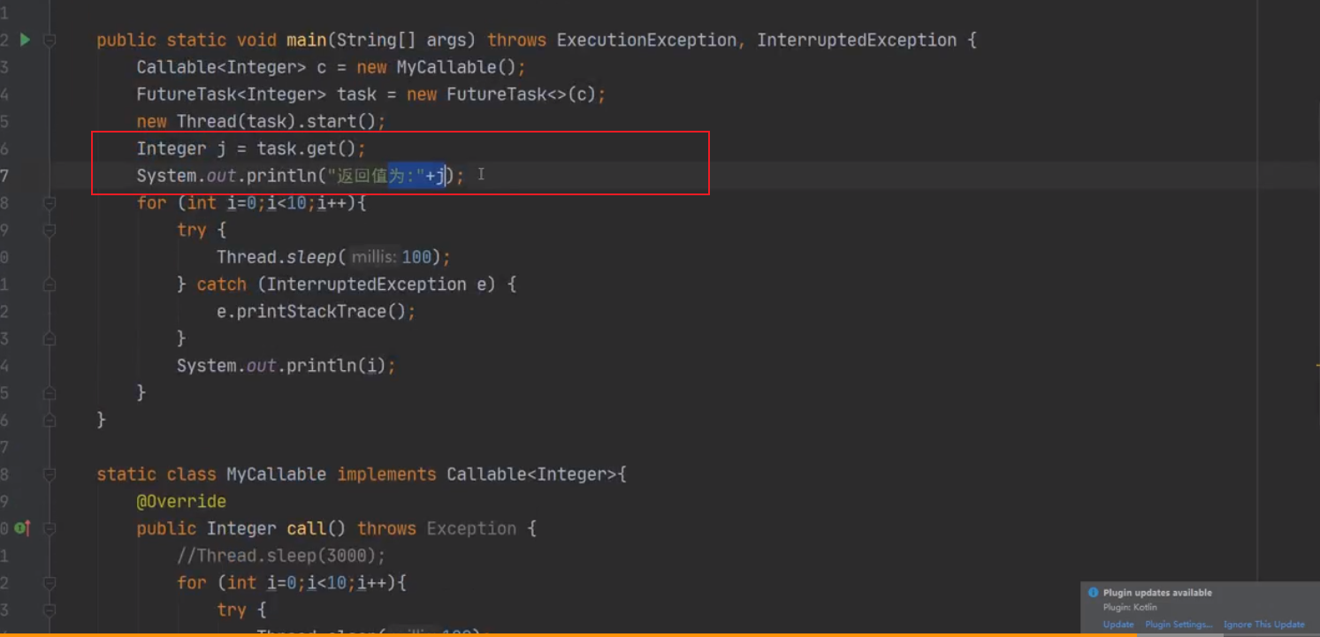The image size is (1320, 637).
Task: Dismiss the notification via Ignore This Update
Action: (1264, 624)
